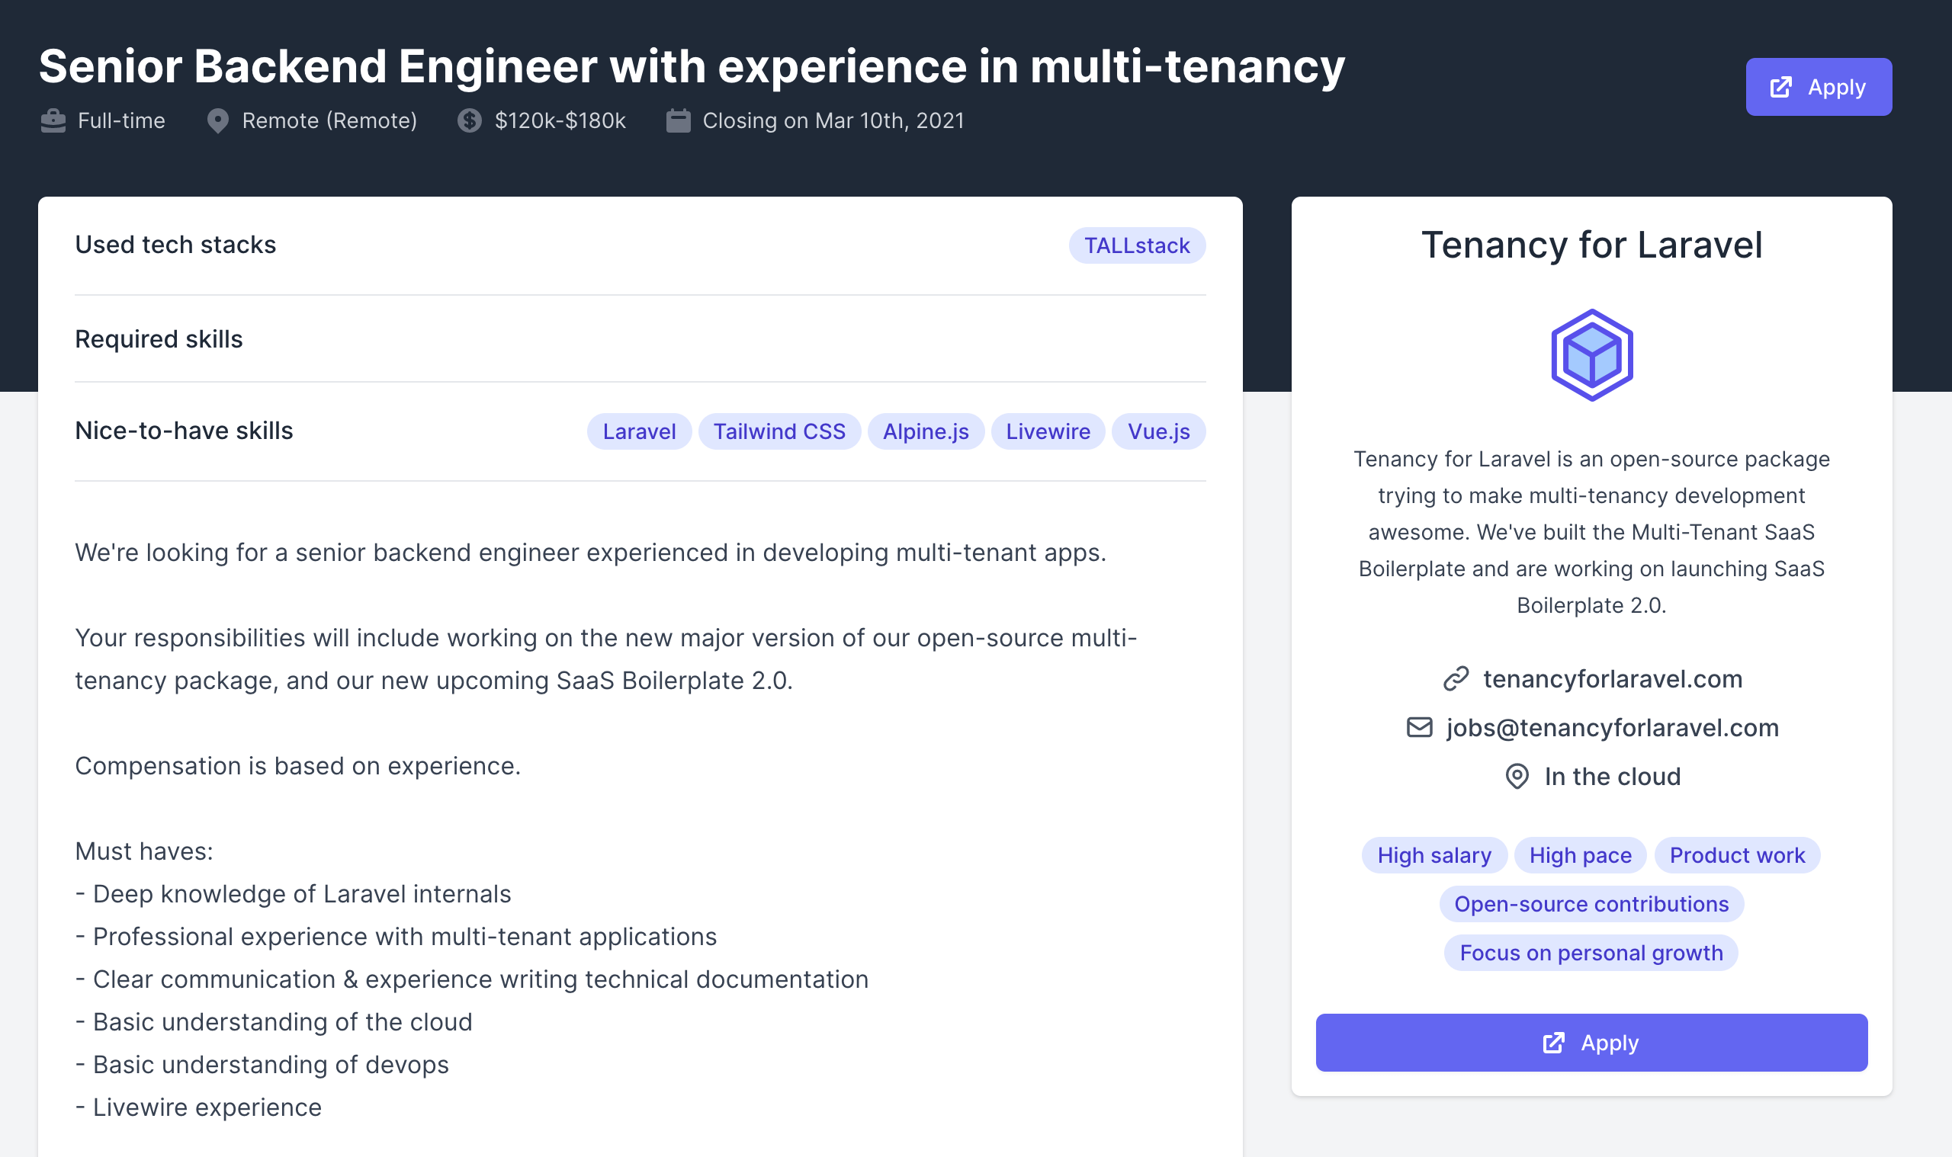Click the location pin icon beside Remote

pos(217,121)
